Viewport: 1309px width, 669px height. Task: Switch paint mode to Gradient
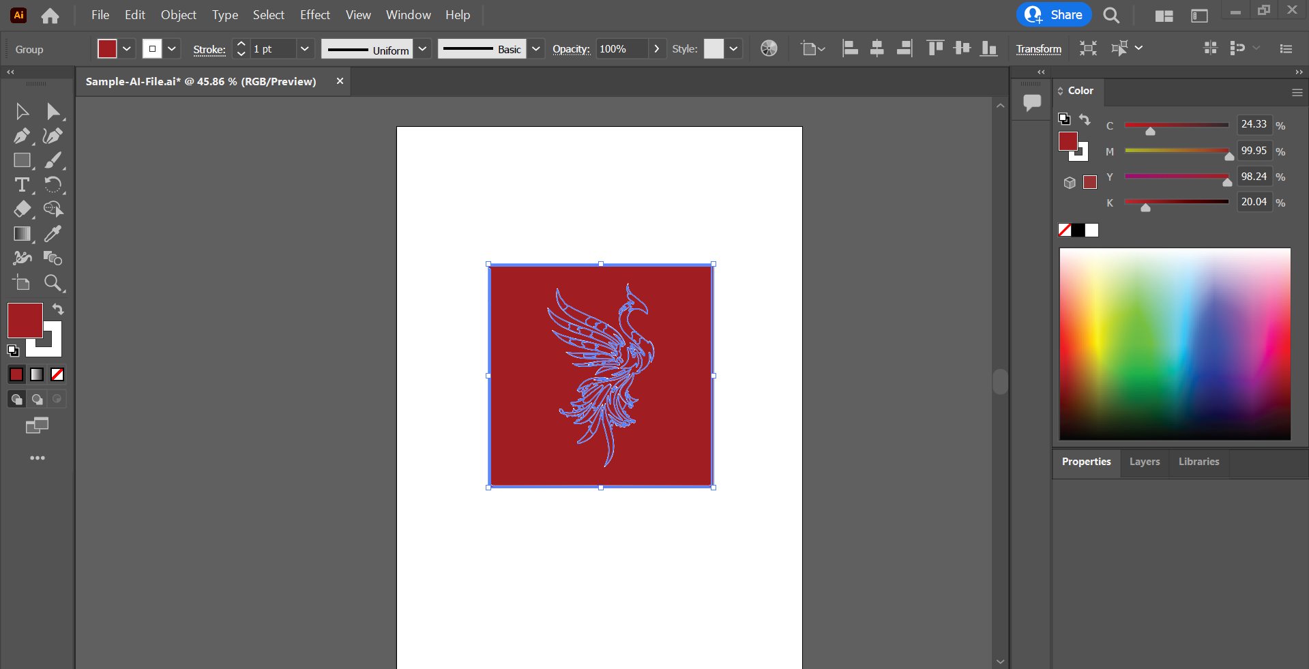pyautogui.click(x=37, y=374)
